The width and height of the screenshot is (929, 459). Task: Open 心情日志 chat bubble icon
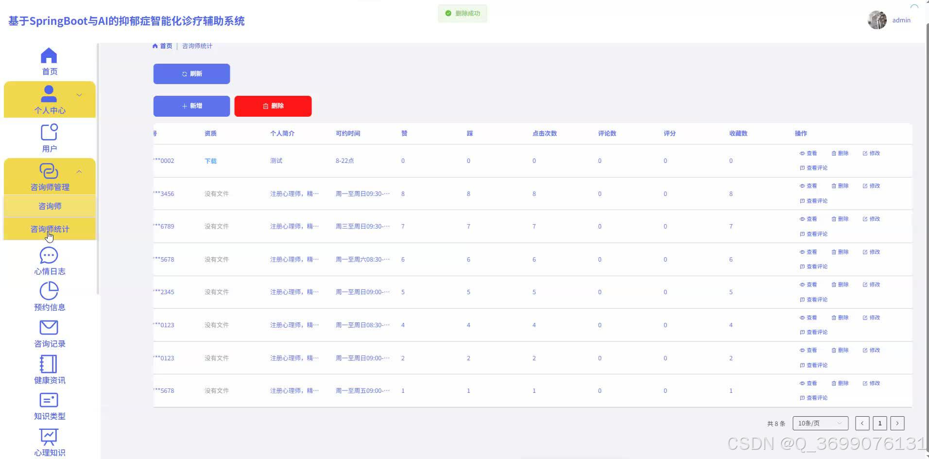point(49,255)
